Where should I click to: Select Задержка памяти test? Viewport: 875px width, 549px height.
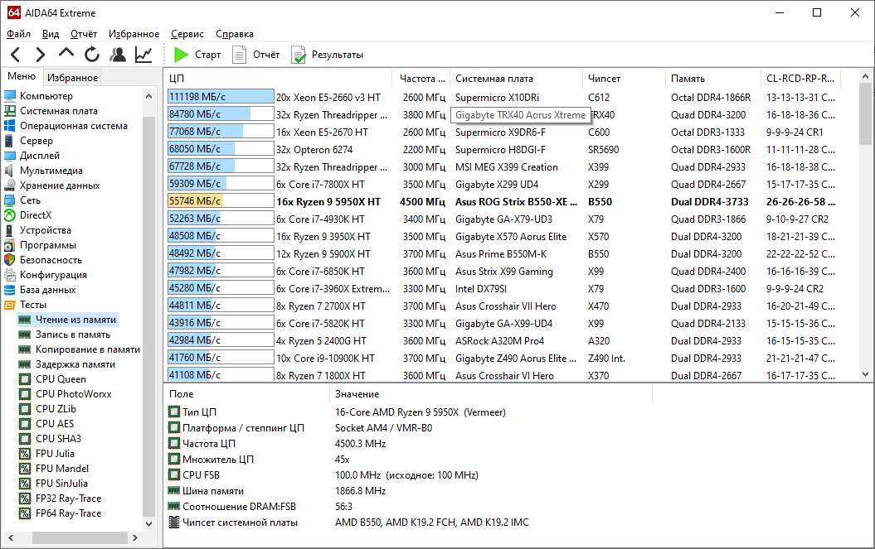point(75,364)
